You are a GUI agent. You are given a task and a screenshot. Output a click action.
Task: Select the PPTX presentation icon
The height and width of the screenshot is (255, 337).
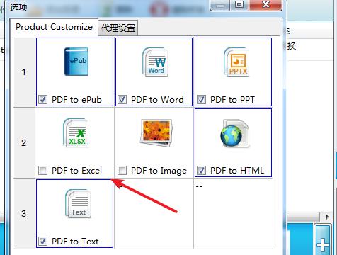pyautogui.click(x=236, y=62)
